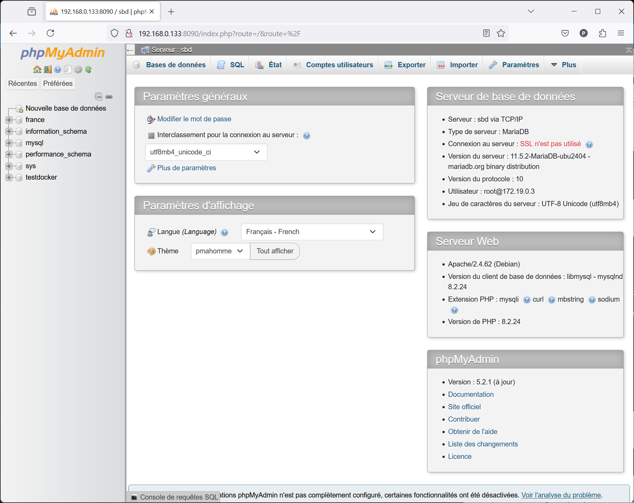The height and width of the screenshot is (503, 634).
Task: Select Nouvelle base de données tree item
Action: (x=66, y=108)
